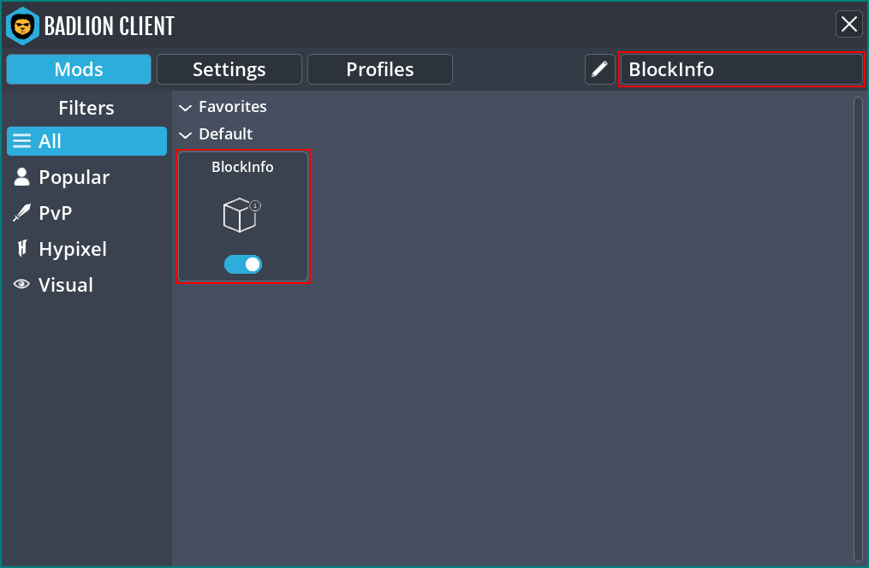Click the pencil edit icon near the search bar
869x568 pixels.
(599, 69)
